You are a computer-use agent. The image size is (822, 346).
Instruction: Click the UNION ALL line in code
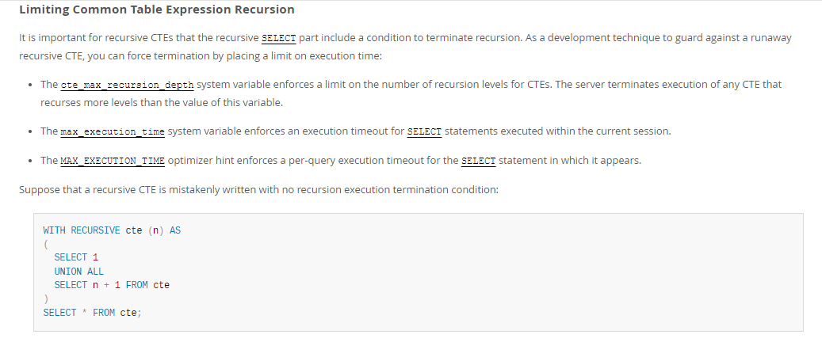78,272
